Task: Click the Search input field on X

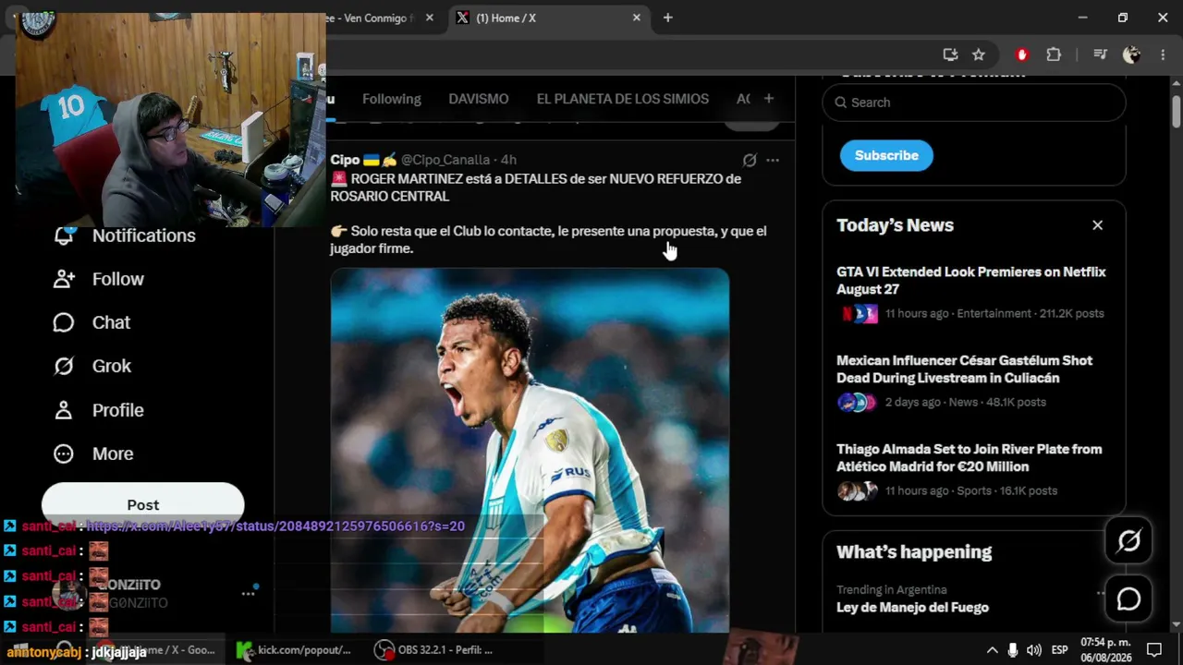Action: 974,103
